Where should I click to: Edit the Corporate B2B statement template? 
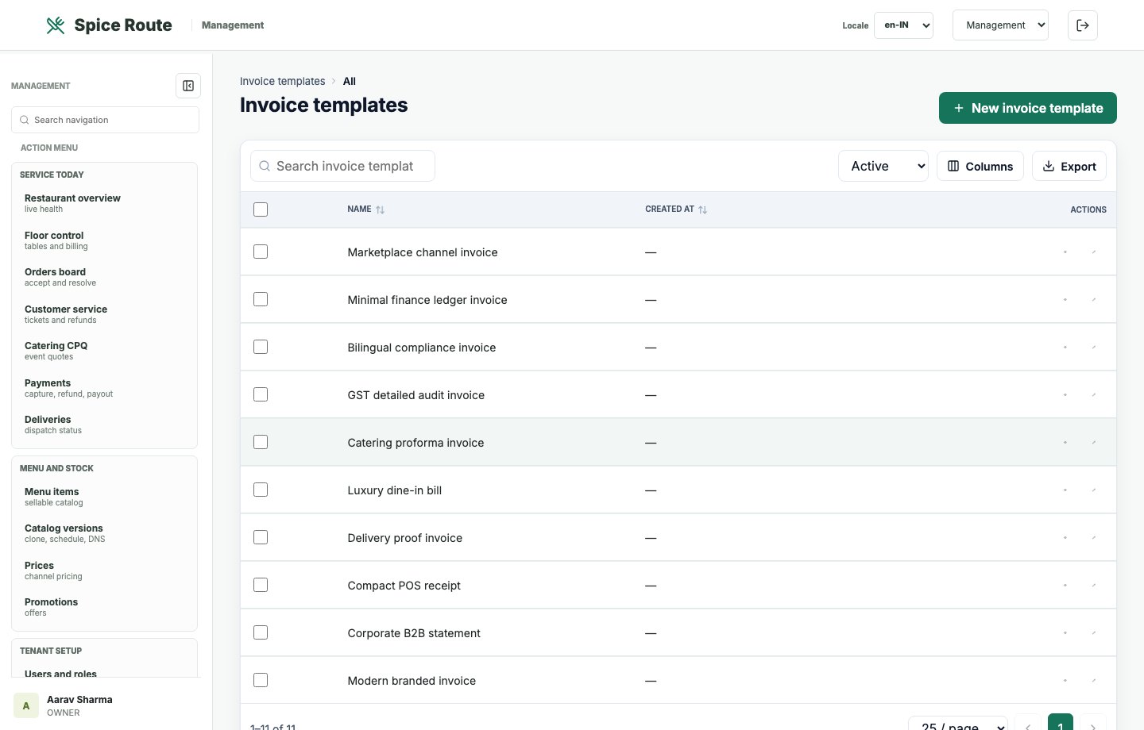[x=1094, y=633]
